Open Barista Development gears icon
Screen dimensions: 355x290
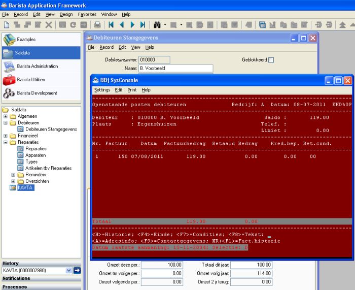click(x=9, y=93)
